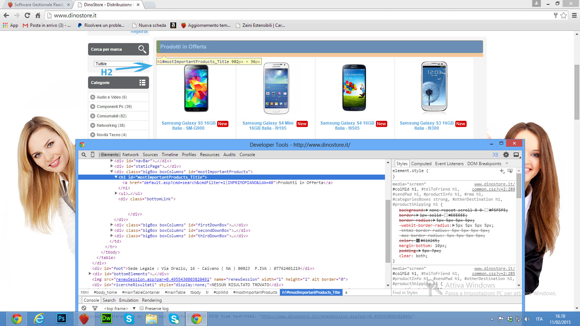Enable the Preserve log checkbox
The width and height of the screenshot is (580, 326).
click(142, 309)
